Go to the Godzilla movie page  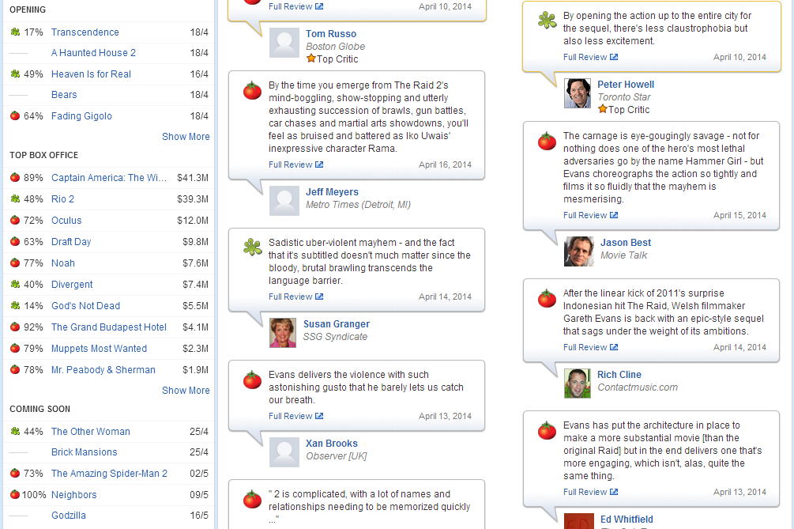point(69,516)
